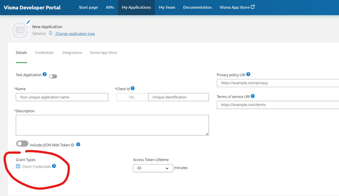Open the Start page menu item
This screenshot has height=196, width=339.
coord(89,7)
